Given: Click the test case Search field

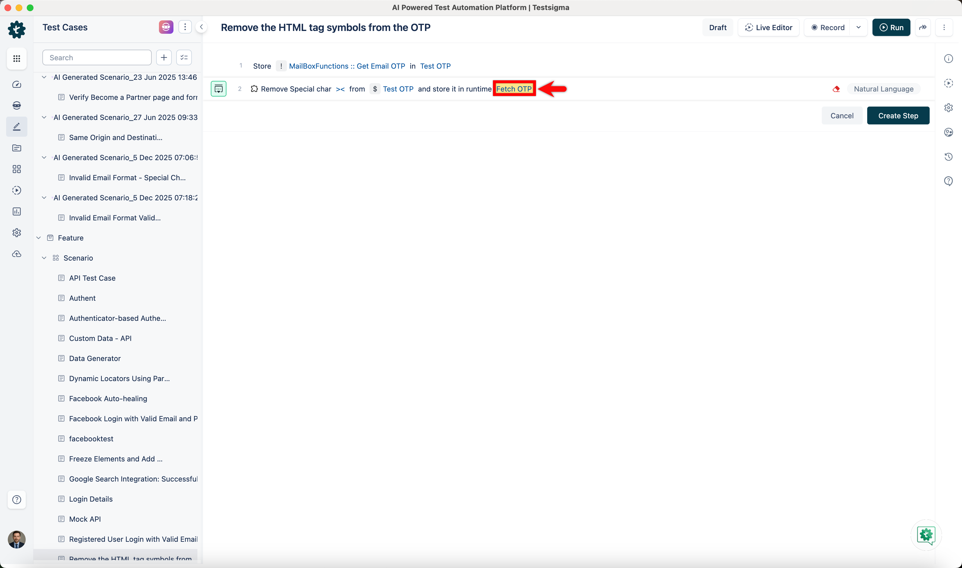Looking at the screenshot, I should point(97,57).
